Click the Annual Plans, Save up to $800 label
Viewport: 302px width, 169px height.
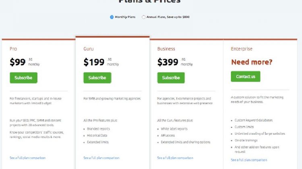point(168,17)
